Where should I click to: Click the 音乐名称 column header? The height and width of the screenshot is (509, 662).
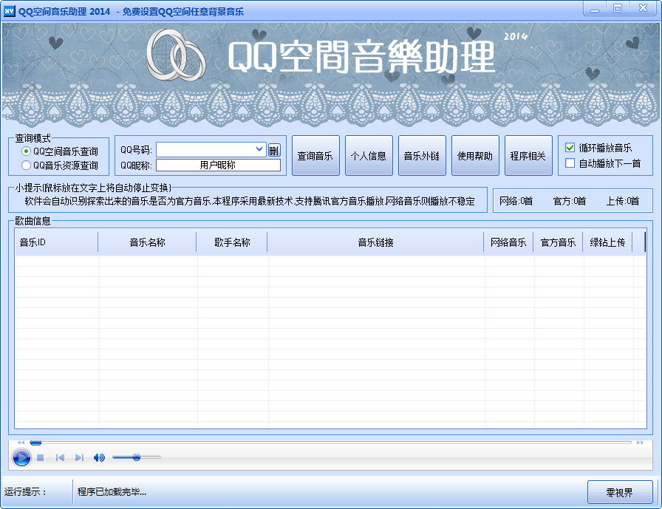point(147,242)
